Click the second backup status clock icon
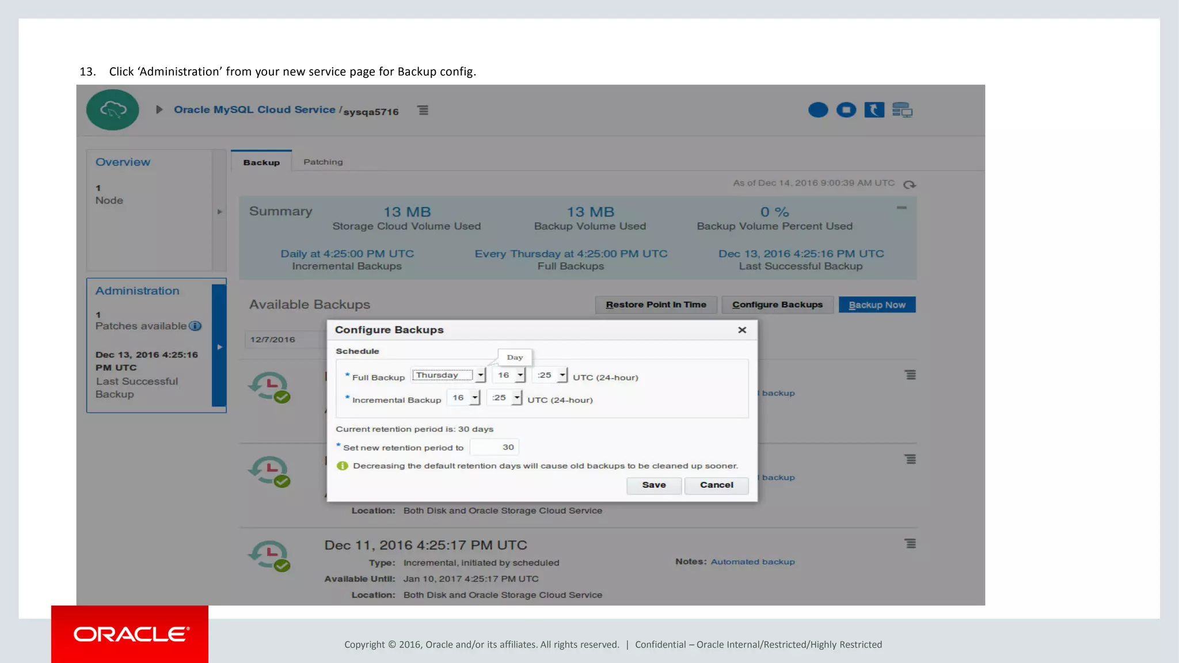This screenshot has width=1179, height=663. point(269,471)
